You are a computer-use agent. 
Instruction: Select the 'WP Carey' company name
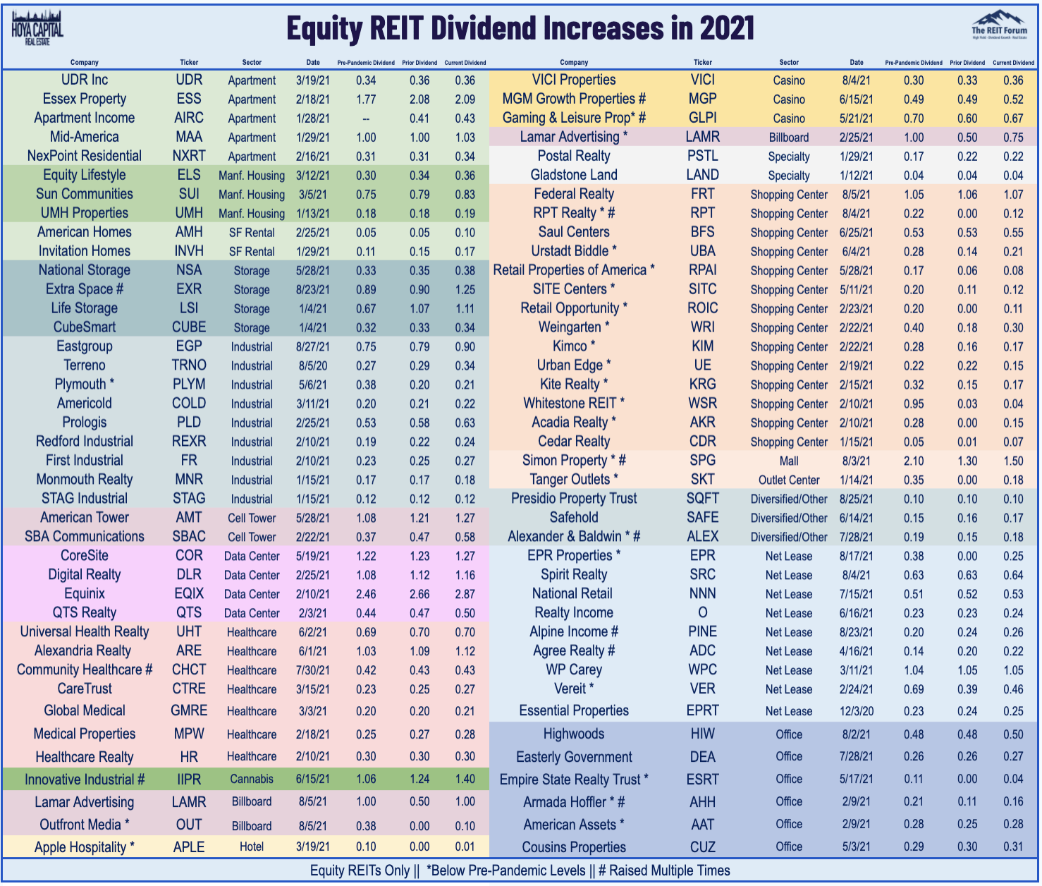(574, 670)
